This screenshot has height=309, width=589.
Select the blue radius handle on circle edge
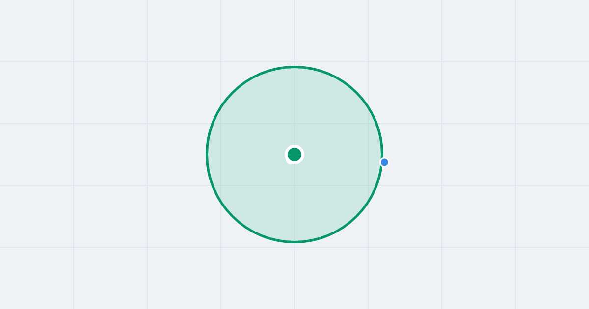coord(384,162)
